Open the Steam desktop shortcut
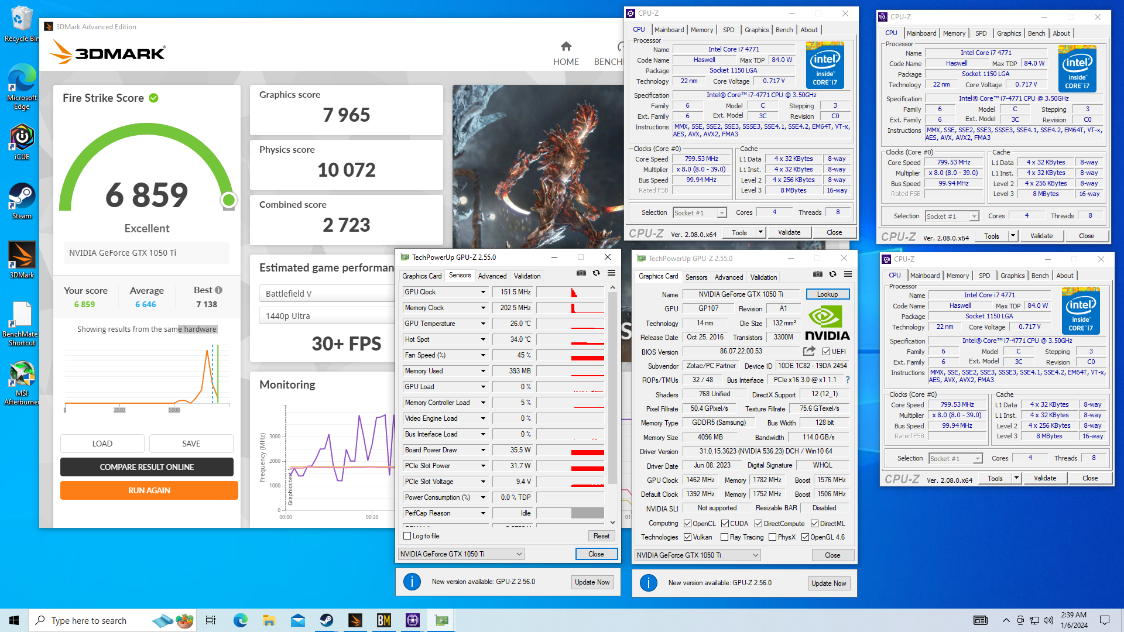 22,201
